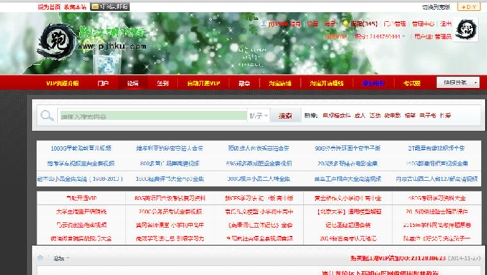
Task: Open the quick navigation dropdown
Action: (x=458, y=83)
